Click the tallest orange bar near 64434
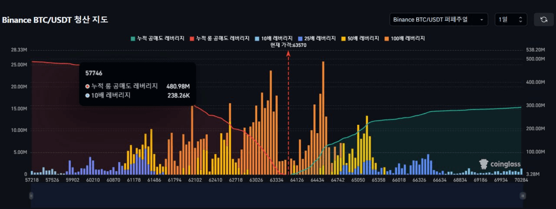Image resolution: width=556 pixels, height=209 pixels. tap(323, 118)
